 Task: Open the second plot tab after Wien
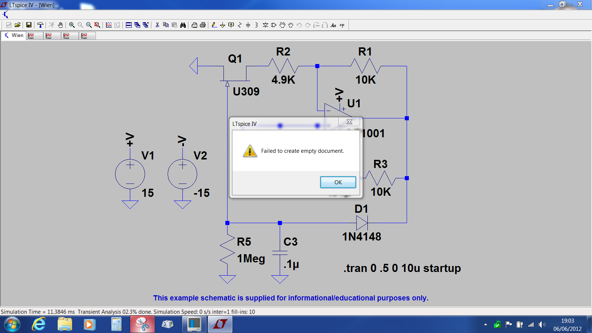(x=52, y=36)
